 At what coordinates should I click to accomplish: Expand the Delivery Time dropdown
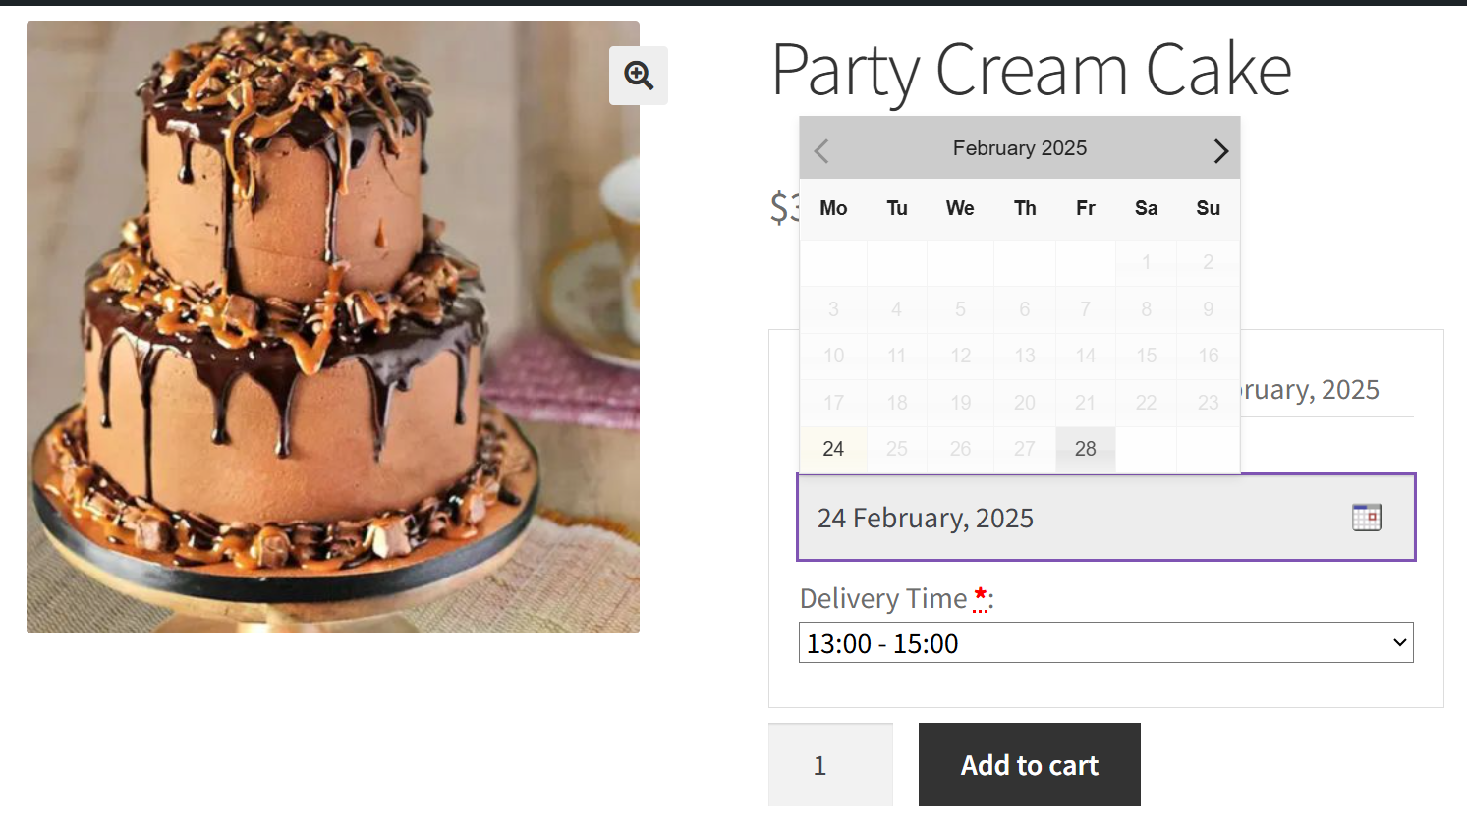(1105, 643)
